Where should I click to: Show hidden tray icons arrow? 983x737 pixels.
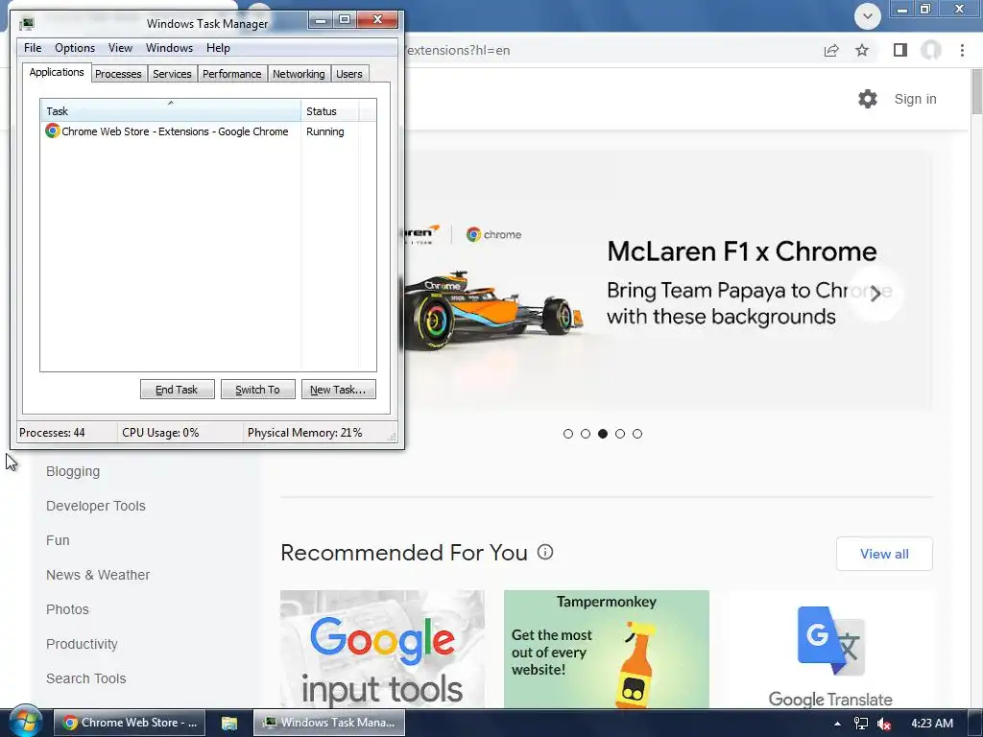click(x=837, y=724)
